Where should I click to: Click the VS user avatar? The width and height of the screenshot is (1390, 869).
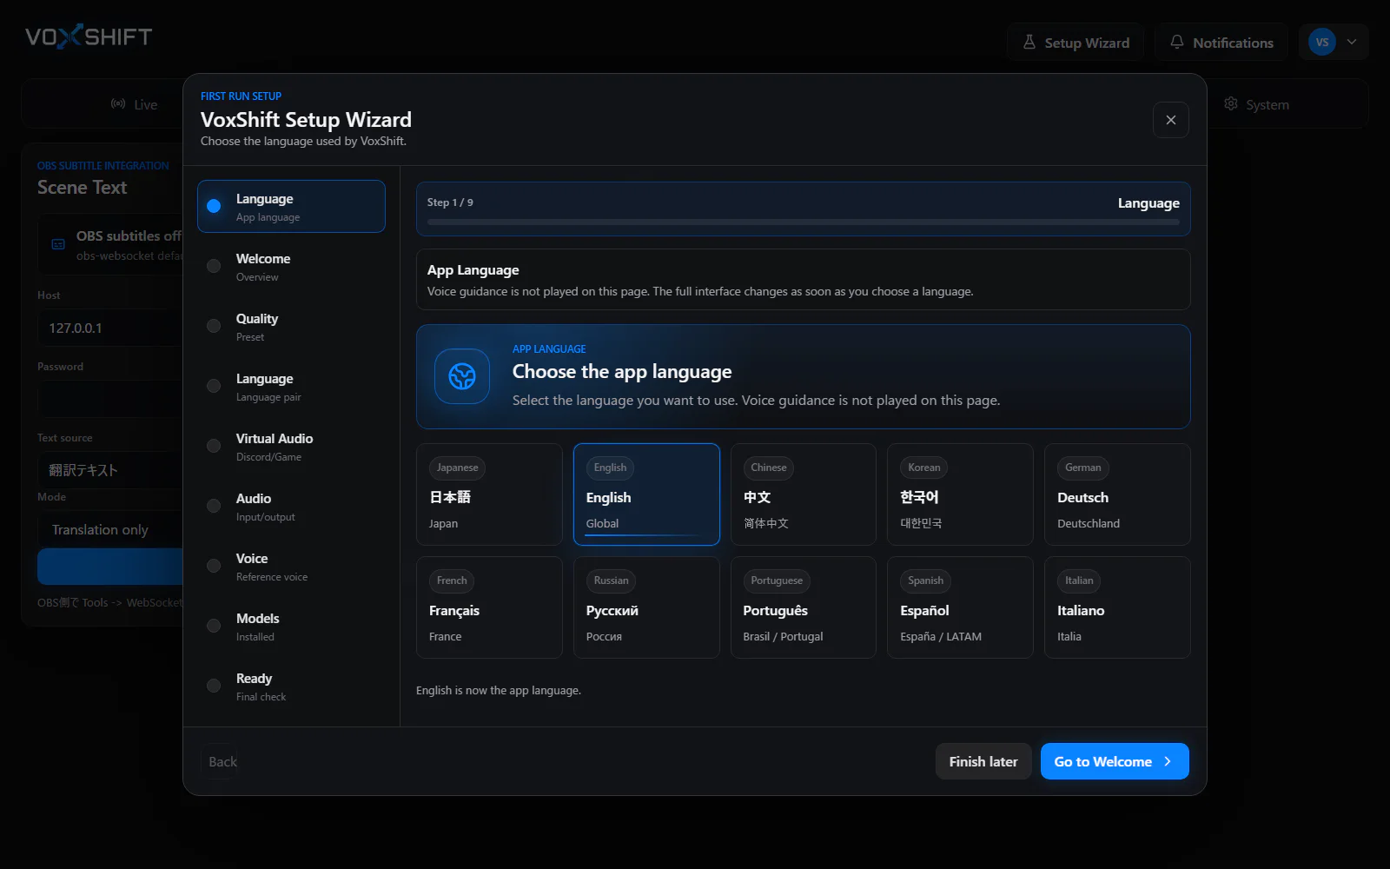[1321, 42]
